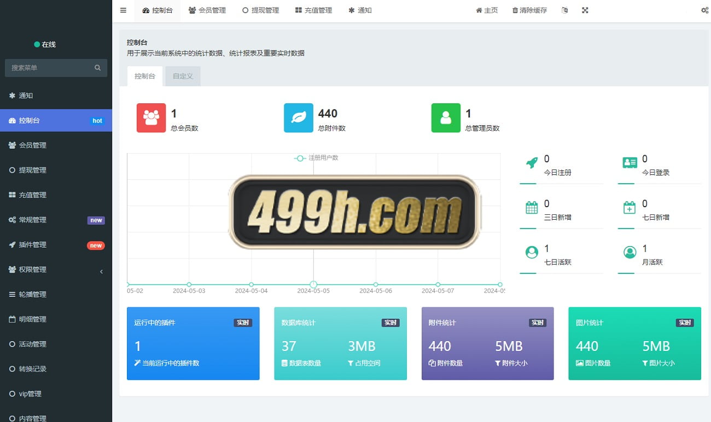This screenshot has height=422, width=711.
Task: Open 会员管理 in the sidebar
Action: [x=56, y=145]
